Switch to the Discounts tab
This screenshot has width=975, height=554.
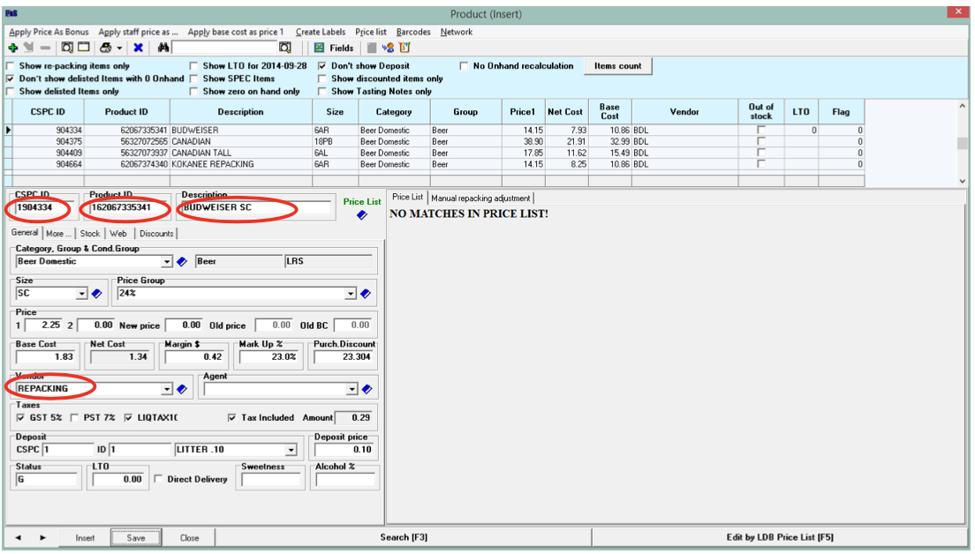tap(156, 234)
